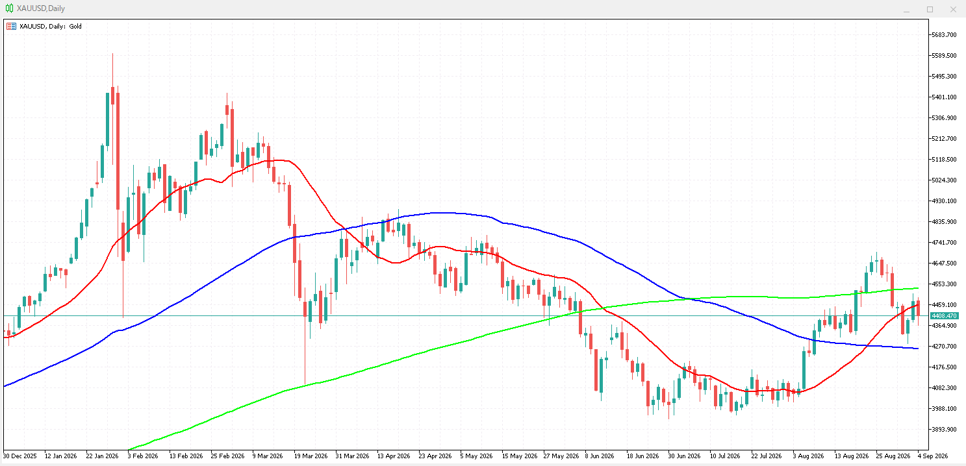
Task: Select the current price tag 4408.470
Action: click(x=944, y=315)
